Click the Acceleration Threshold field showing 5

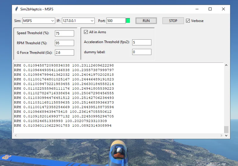(142, 42)
